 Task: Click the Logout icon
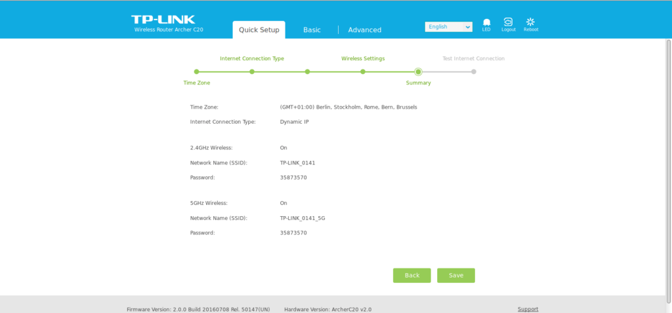click(508, 24)
